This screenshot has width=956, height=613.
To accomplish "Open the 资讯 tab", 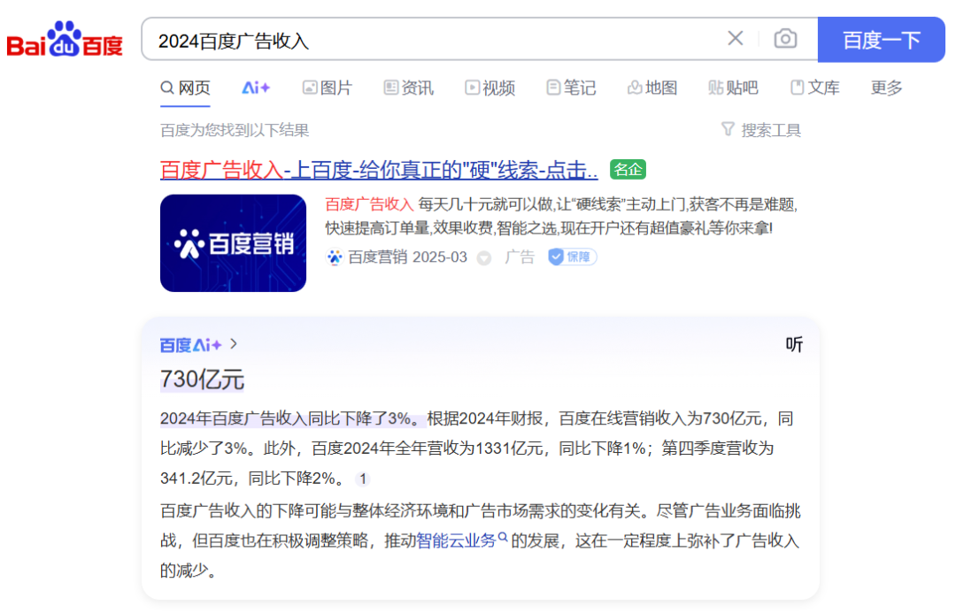I will 408,88.
